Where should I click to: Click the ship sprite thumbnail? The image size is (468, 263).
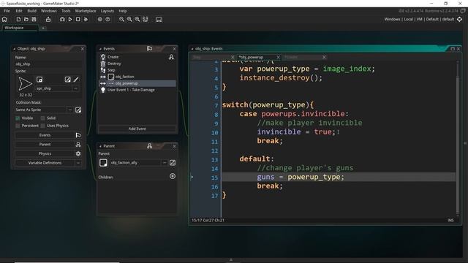25,84
